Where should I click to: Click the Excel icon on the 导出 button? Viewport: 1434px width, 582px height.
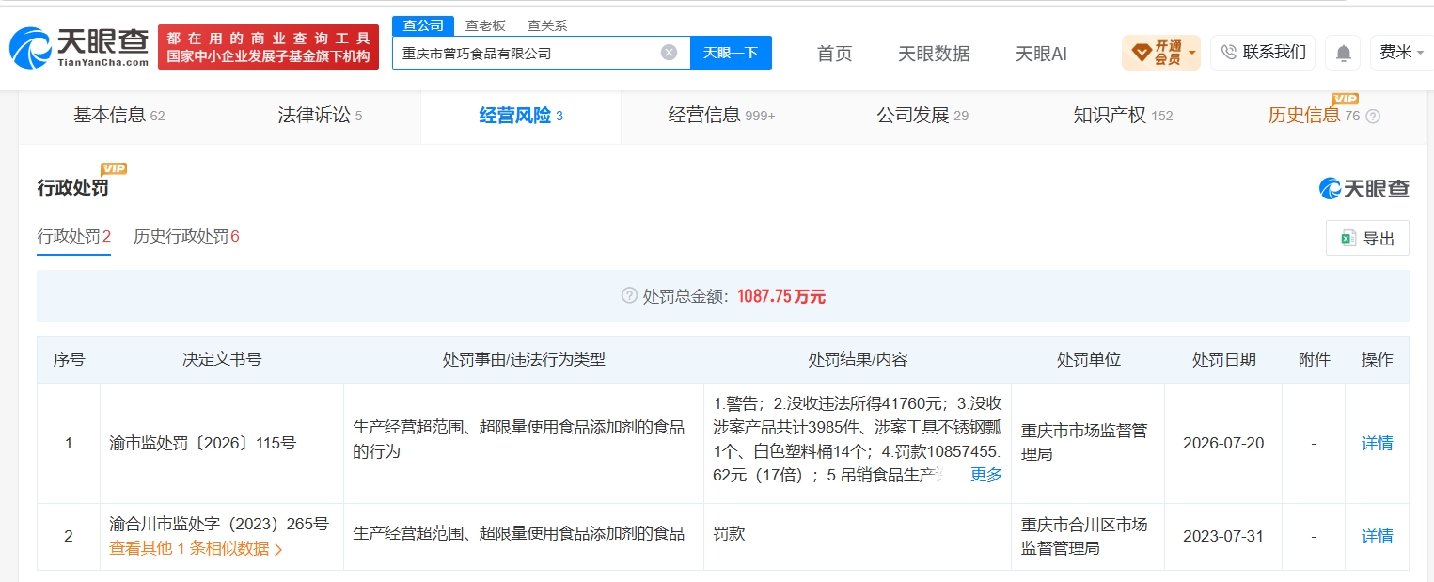point(1347,239)
